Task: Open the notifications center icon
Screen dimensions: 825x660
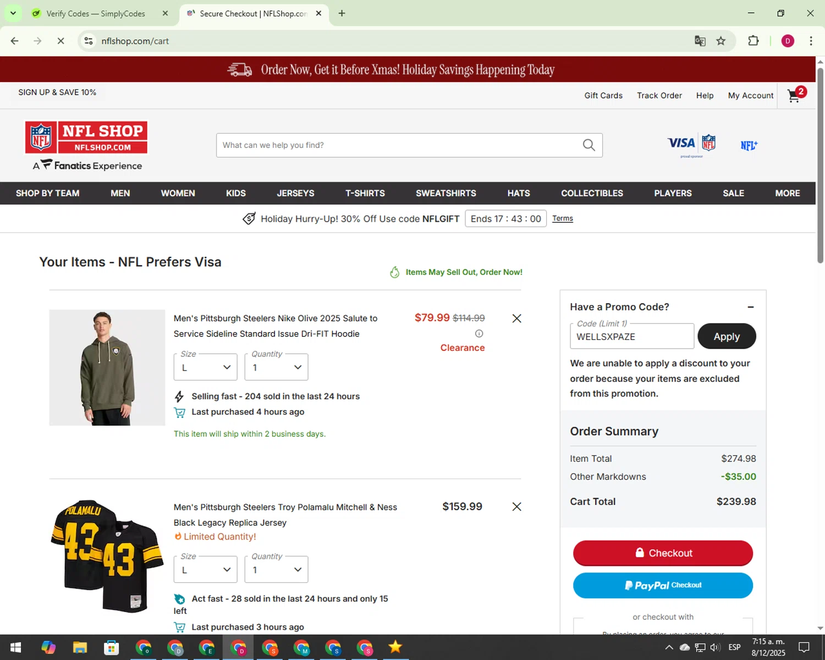Action: tap(804, 647)
